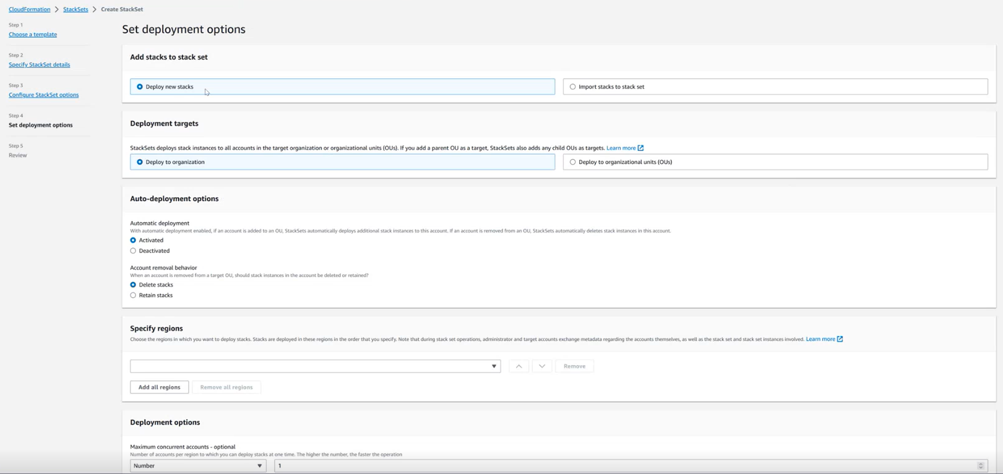Go to Choose a template step
1003x474 pixels.
(x=33, y=35)
